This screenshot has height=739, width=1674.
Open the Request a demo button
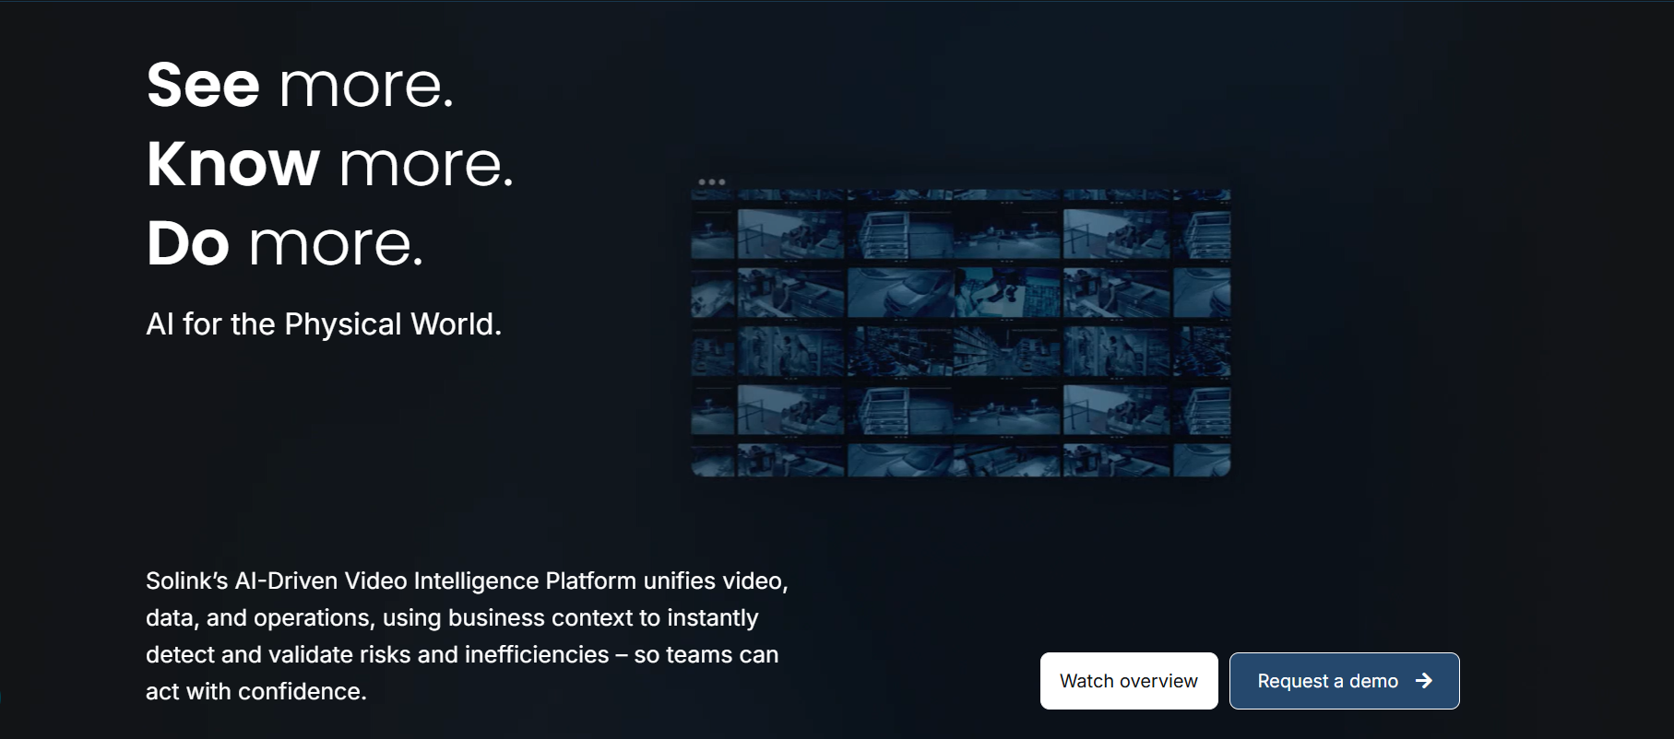coord(1344,681)
